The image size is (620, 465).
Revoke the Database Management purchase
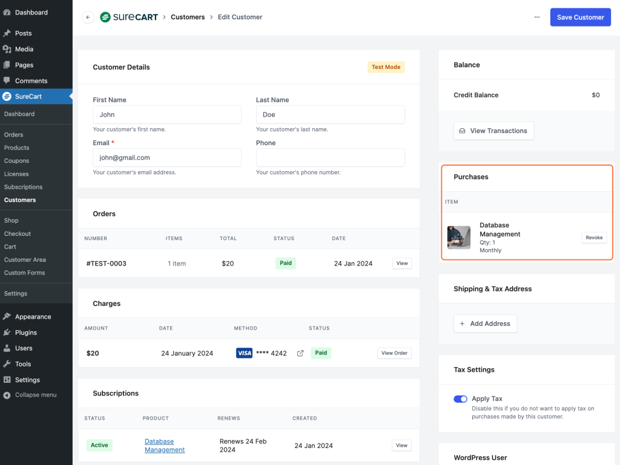(x=594, y=238)
